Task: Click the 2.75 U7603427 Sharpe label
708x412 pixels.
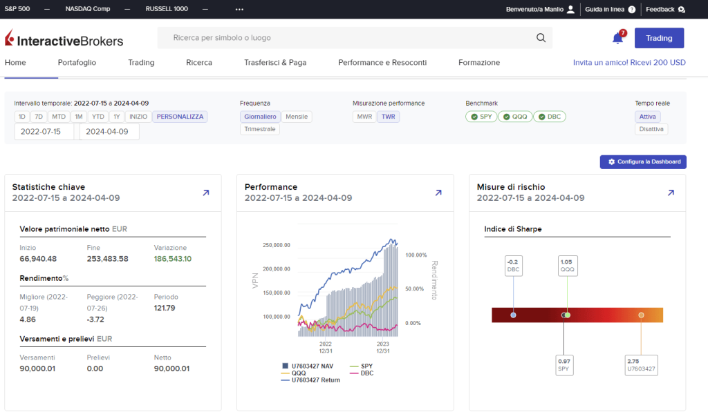Action: click(x=641, y=365)
